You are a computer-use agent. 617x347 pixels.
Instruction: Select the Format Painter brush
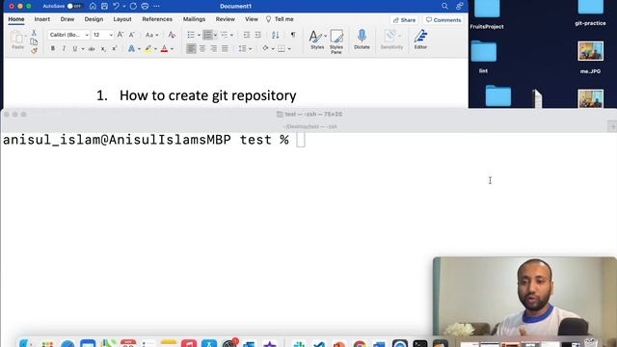point(34,50)
